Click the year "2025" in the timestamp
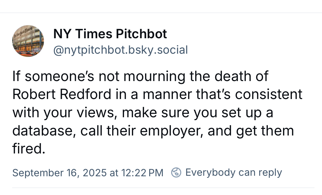Viewport: 322px width, 195px height. 94,173
